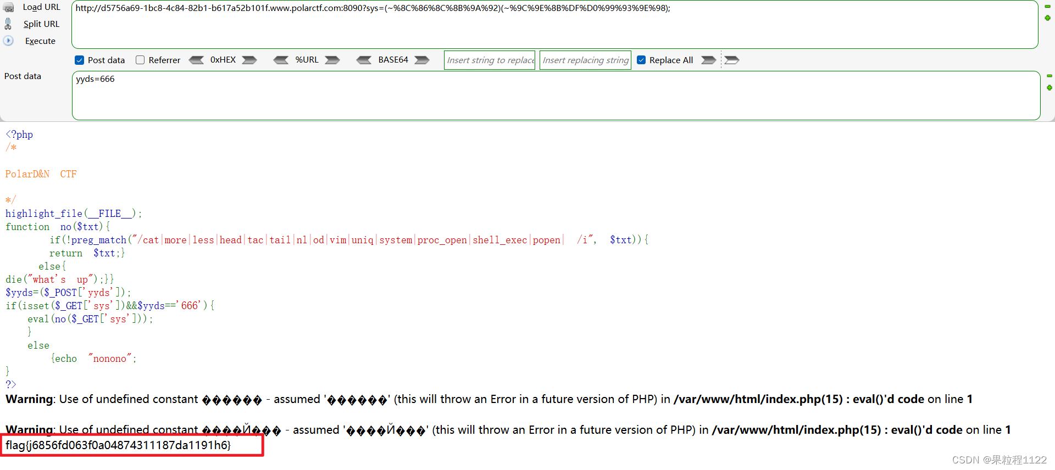Shrink the URL field with its minus icon
The width and height of the screenshot is (1055, 470).
1048,7
